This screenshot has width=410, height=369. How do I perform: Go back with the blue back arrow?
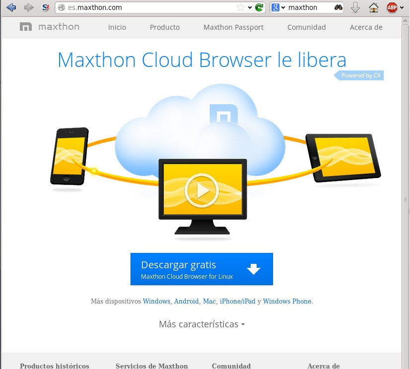[11, 7]
